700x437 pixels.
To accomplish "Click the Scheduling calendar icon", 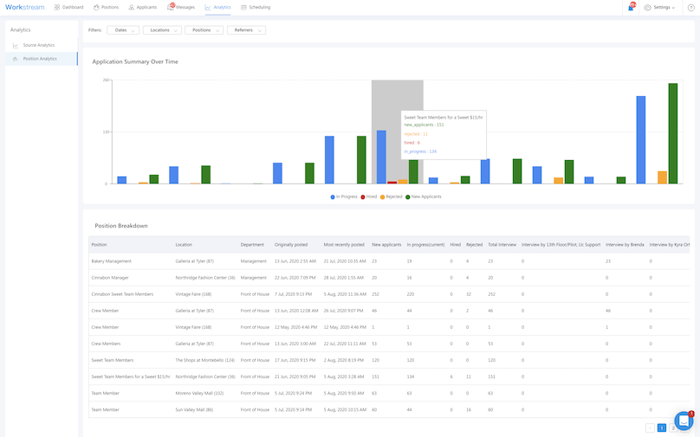I will 244,7.
